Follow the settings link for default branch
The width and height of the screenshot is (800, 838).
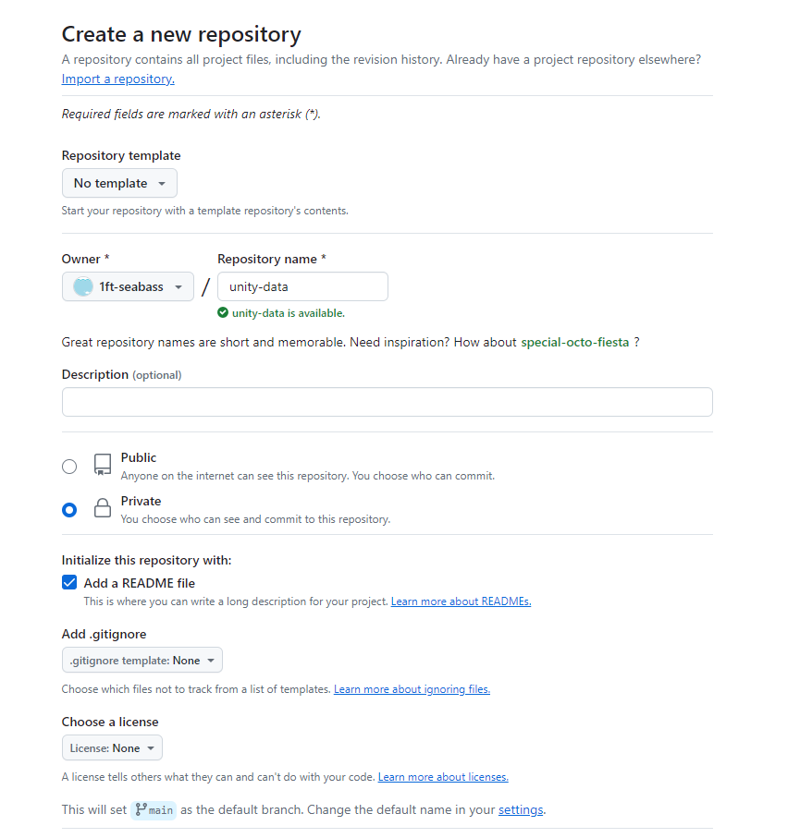(x=521, y=810)
